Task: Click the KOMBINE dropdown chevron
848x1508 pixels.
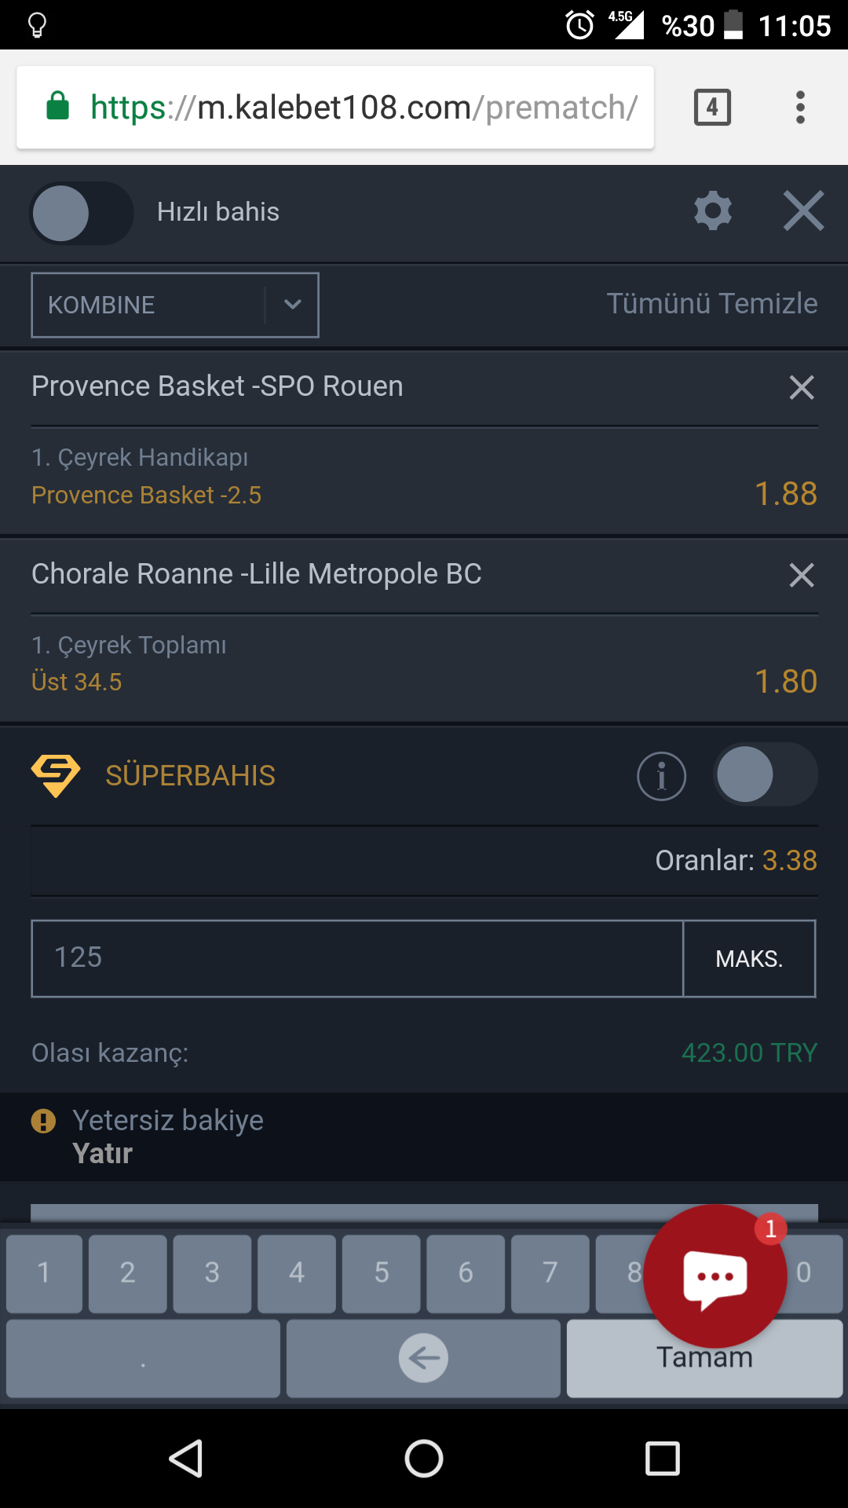Action: pos(292,305)
